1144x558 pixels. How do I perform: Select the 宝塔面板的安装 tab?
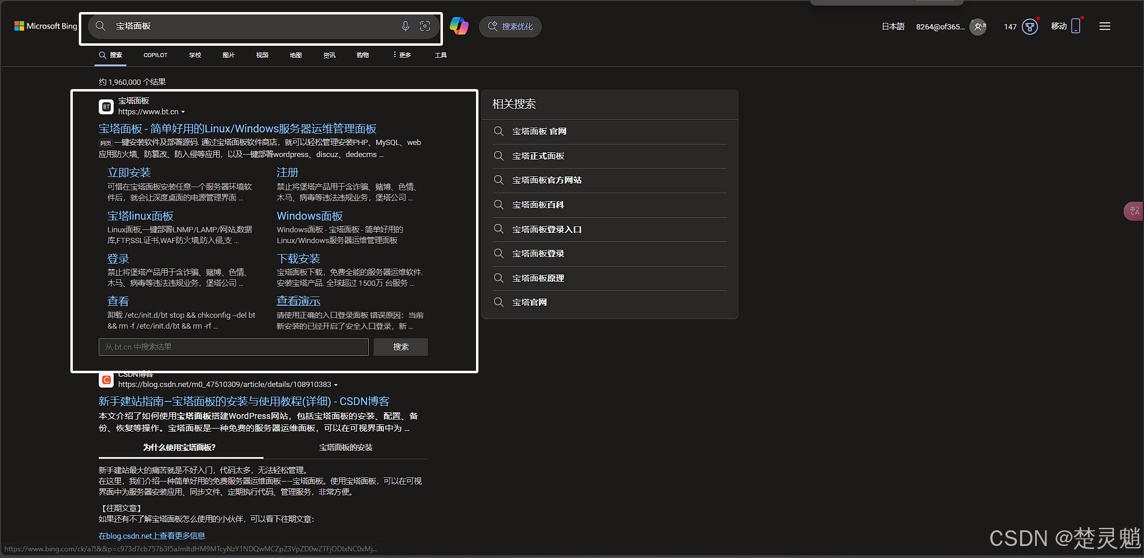pyautogui.click(x=345, y=447)
